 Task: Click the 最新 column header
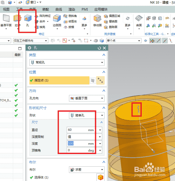(17, 55)
